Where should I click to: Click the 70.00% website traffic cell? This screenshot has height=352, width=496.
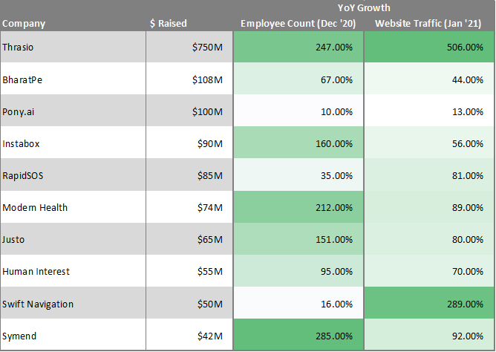coord(429,271)
